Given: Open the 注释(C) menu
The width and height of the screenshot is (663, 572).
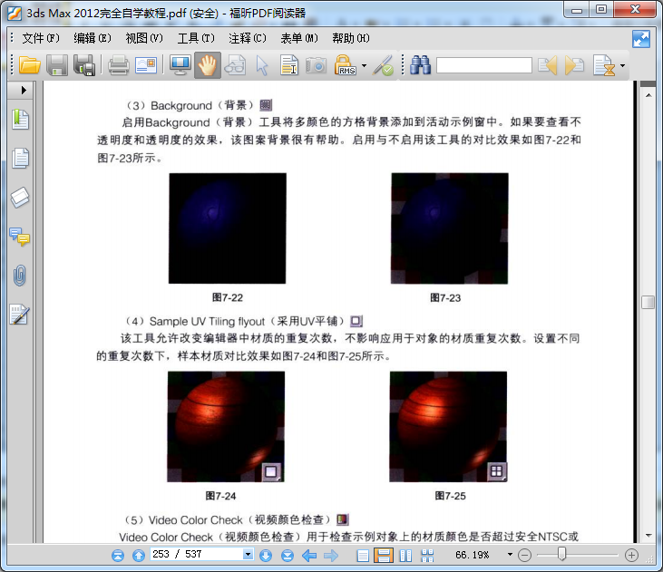Looking at the screenshot, I should tap(248, 38).
